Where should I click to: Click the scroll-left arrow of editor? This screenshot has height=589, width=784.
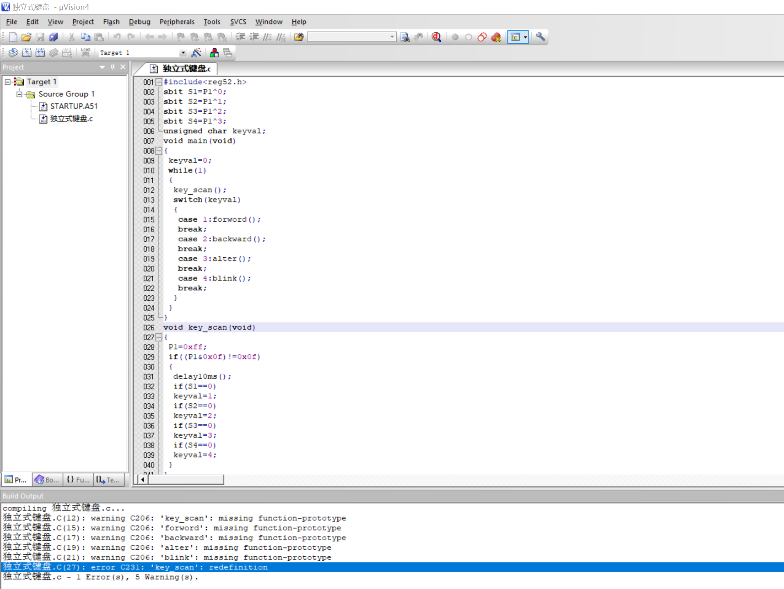tap(142, 479)
